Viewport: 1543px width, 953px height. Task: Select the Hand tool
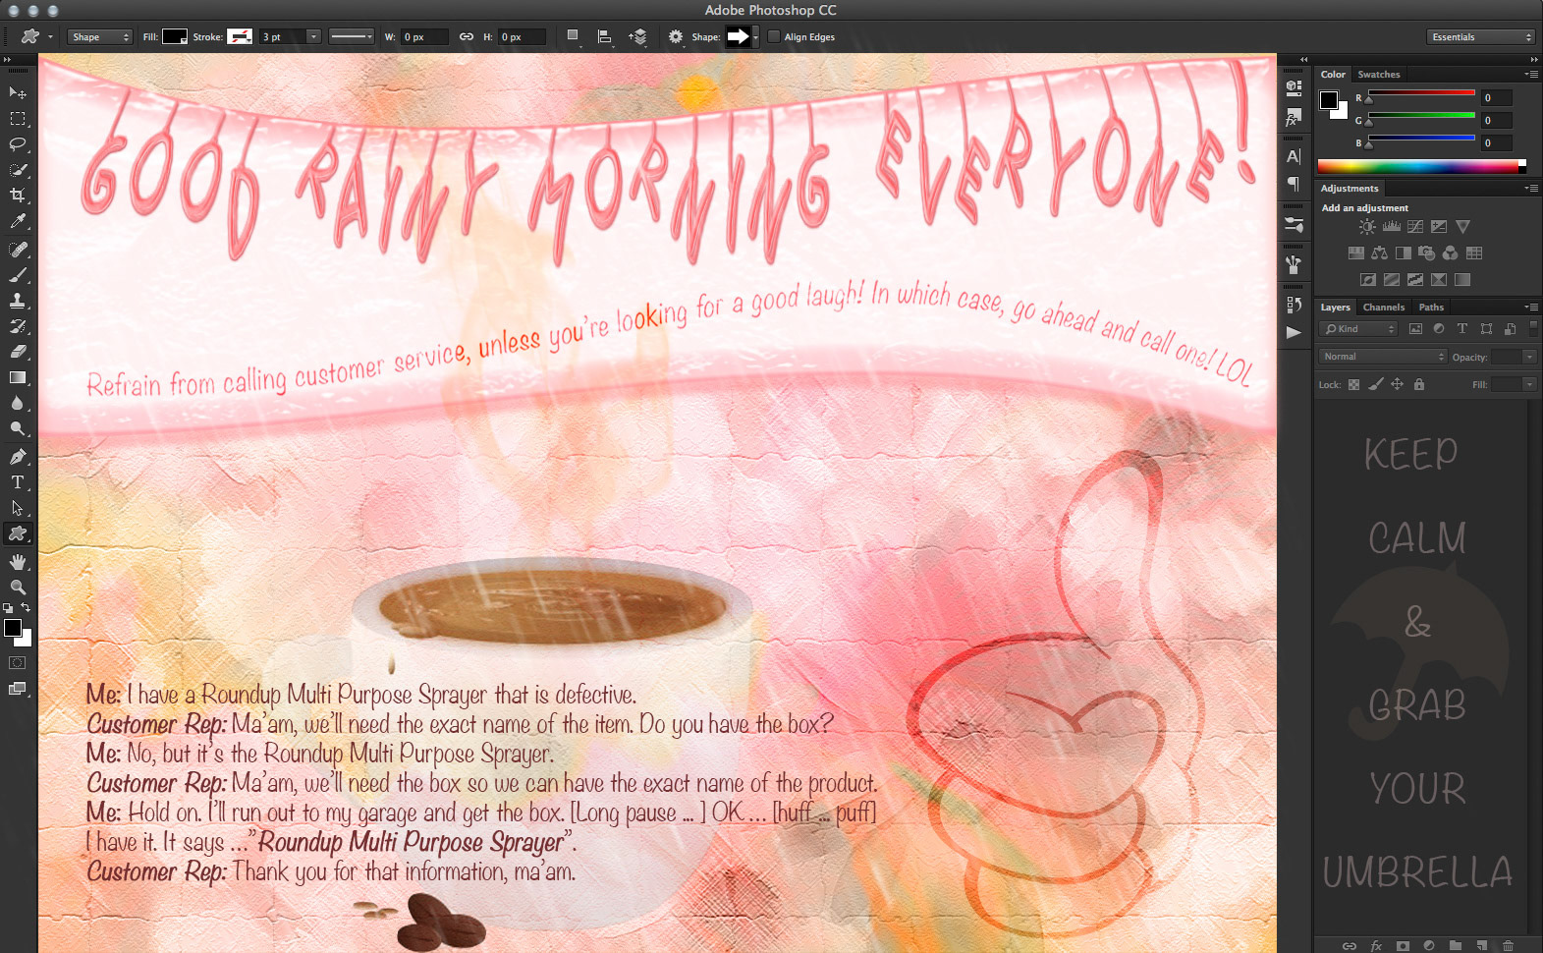(x=17, y=562)
